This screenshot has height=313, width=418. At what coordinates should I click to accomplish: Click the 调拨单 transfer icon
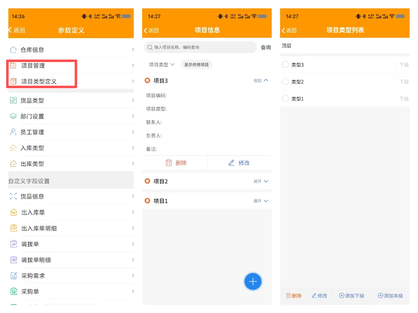coord(13,244)
